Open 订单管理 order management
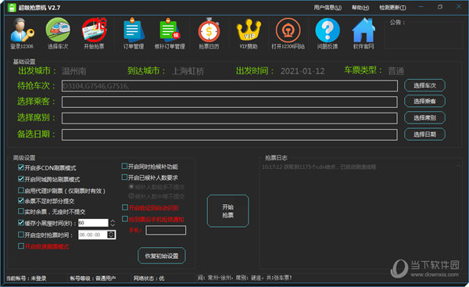The width and height of the screenshot is (469, 287). coord(134,33)
